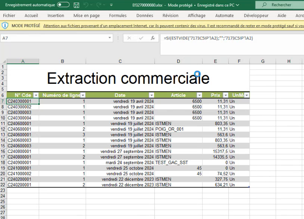
Task: Customize Quick Access Toolbar dropdown arrow
Action: 111,5
